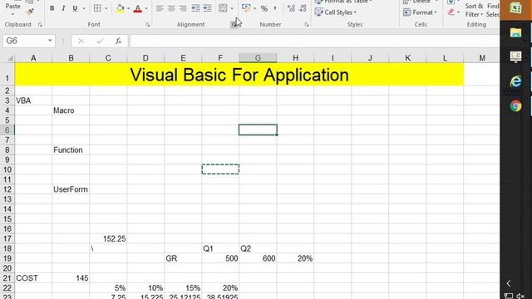The width and height of the screenshot is (532, 299).
Task: Align text left
Action: coord(160,8)
